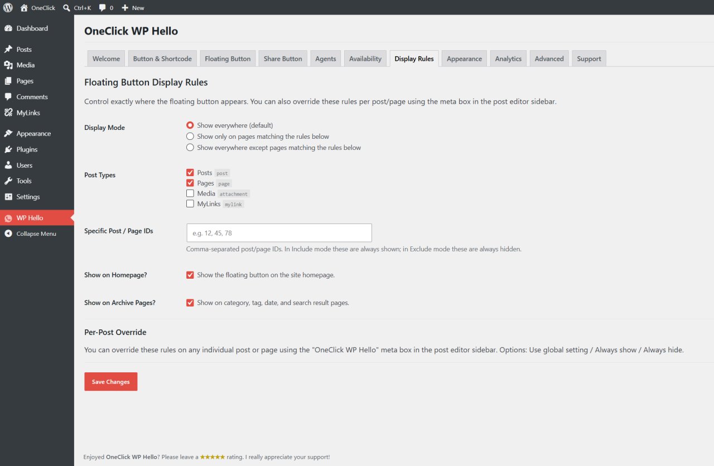Click the Floating Button Display Rules heading

(146, 82)
